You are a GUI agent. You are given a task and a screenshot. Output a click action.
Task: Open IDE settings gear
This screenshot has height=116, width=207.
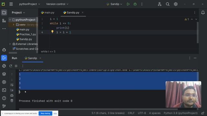(x=176, y=4)
